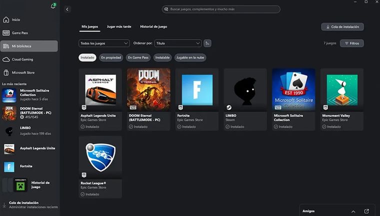Open Todos los juegos dropdown
380x216 pixels.
coord(104,43)
